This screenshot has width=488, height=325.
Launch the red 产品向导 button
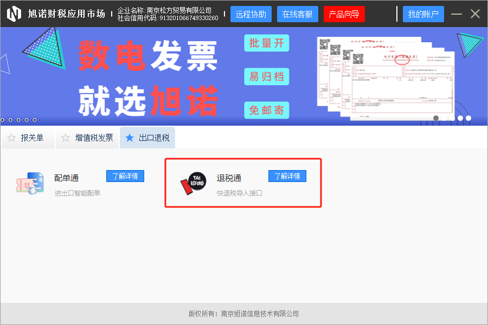[344, 14]
